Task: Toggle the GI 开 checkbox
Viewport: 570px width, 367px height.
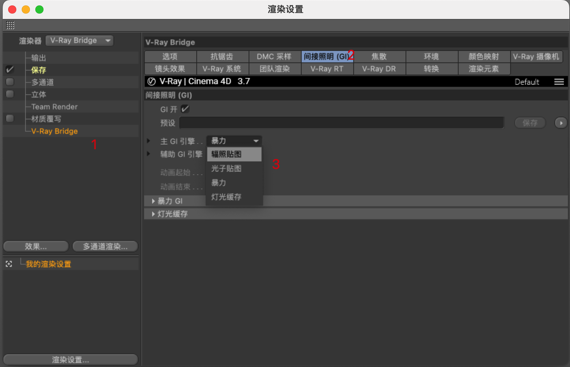Action: pyautogui.click(x=185, y=109)
